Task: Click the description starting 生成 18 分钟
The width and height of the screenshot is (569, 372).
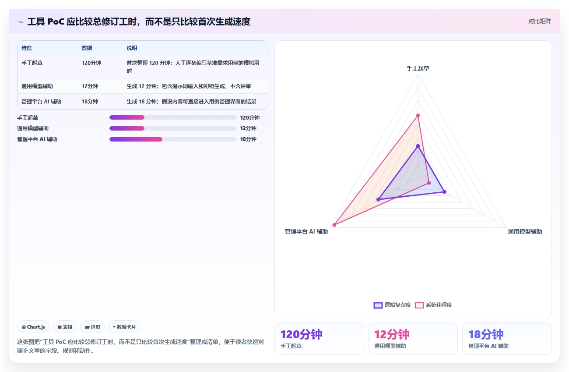Action: click(x=191, y=102)
